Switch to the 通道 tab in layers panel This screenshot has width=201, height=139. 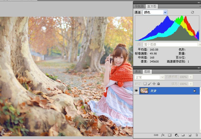coord(138,71)
